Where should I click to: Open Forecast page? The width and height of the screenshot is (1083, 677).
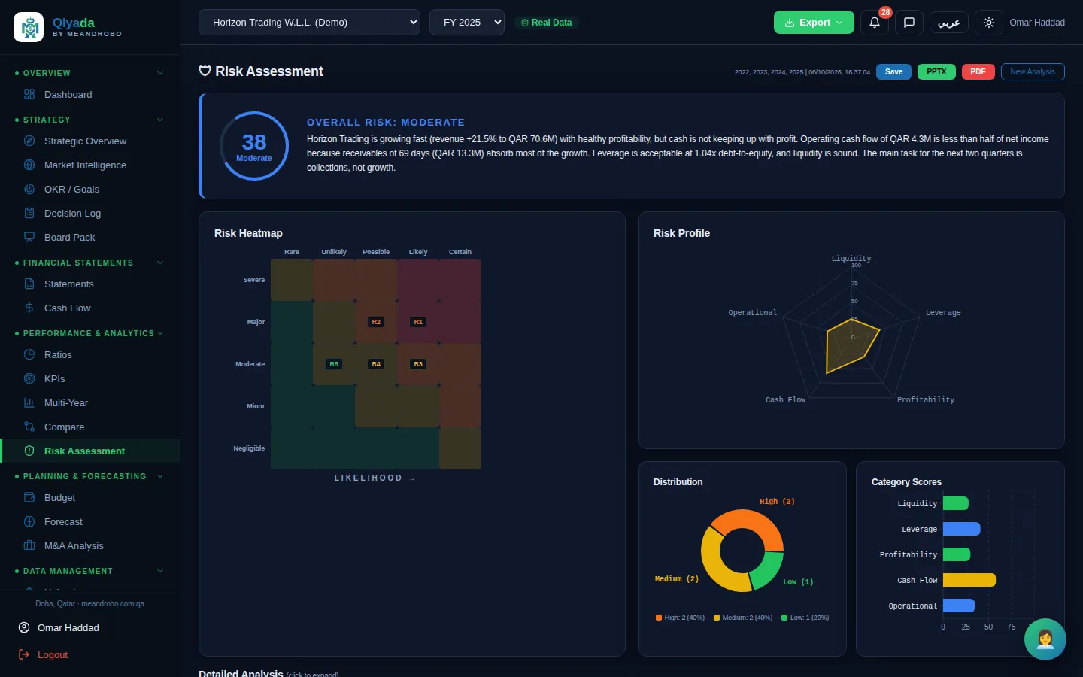click(90, 521)
